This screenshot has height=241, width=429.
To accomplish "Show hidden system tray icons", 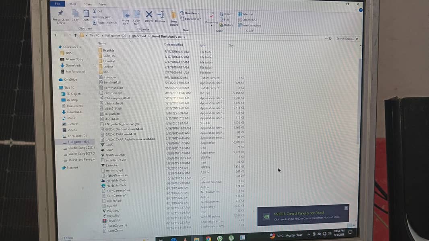I will click(x=309, y=234).
